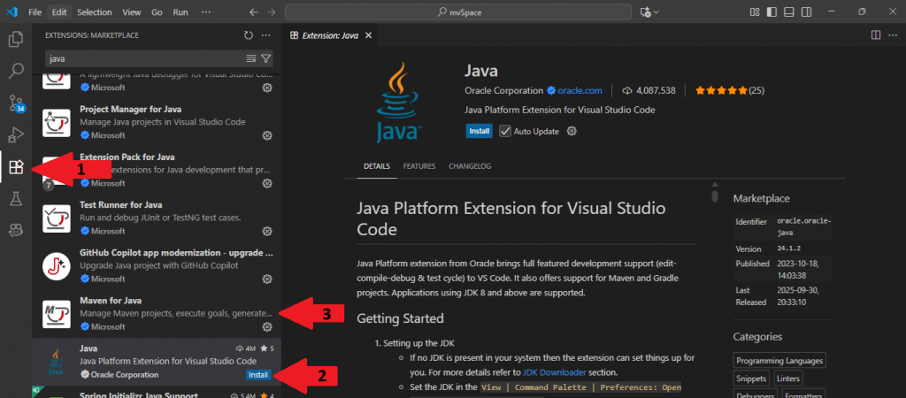
Task: Switch to the CHANGELOG tab
Action: coord(469,166)
